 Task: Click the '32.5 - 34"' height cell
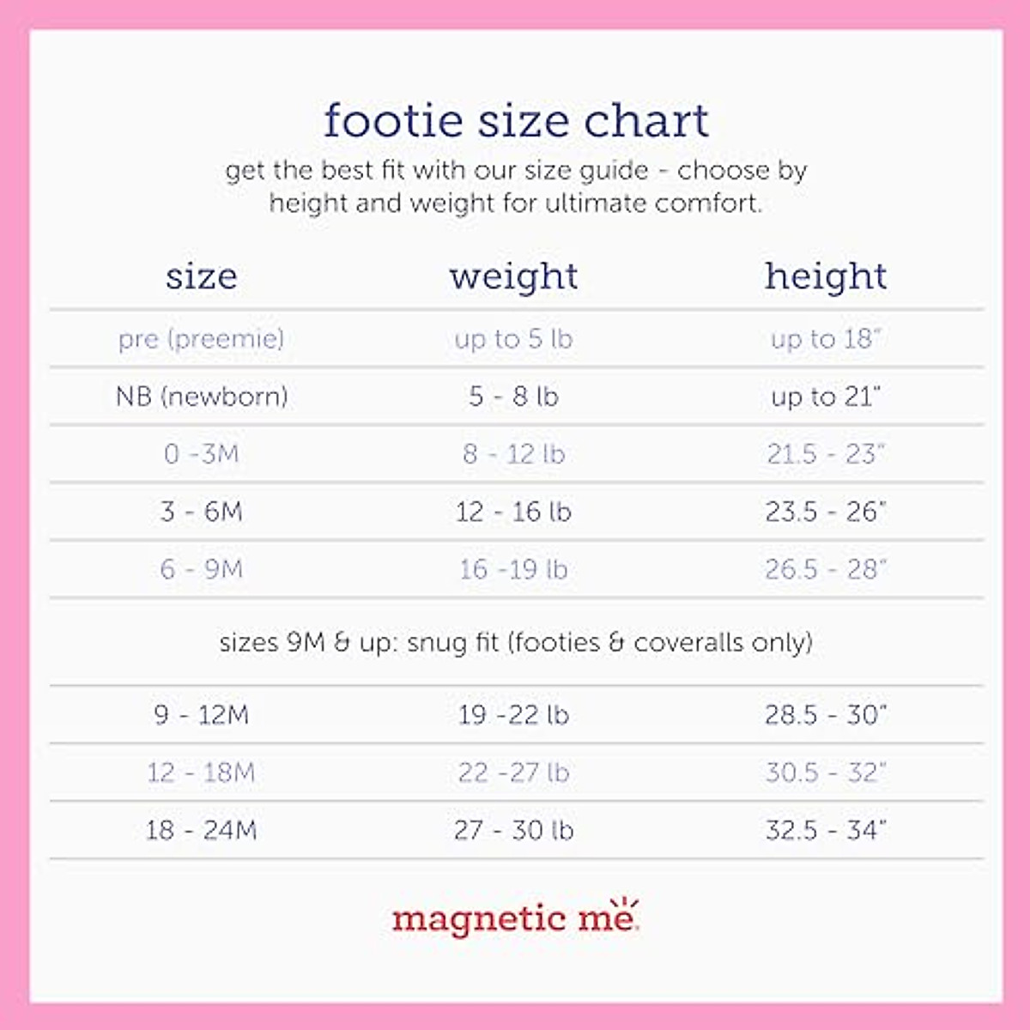tap(826, 830)
